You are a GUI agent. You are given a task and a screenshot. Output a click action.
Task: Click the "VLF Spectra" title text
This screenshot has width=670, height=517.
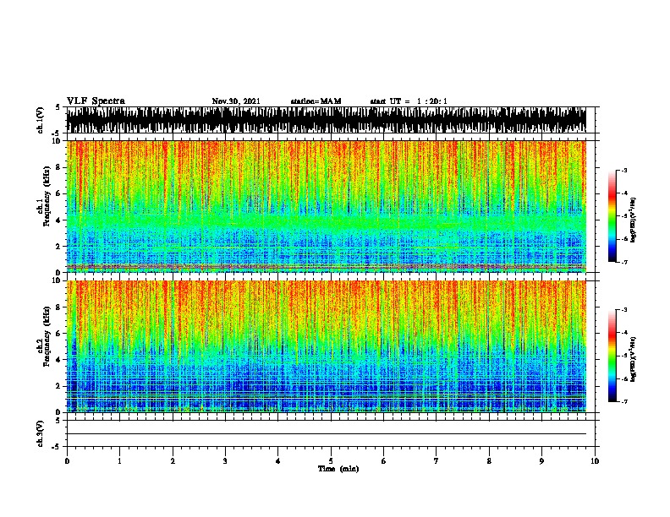pyautogui.click(x=96, y=101)
